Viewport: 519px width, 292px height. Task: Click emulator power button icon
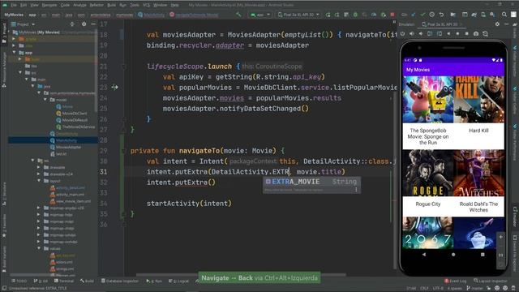click(x=402, y=34)
